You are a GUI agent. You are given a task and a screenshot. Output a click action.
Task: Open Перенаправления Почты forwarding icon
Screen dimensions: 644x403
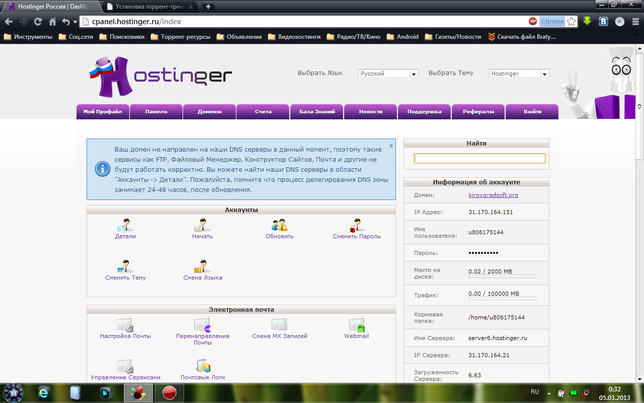click(202, 325)
